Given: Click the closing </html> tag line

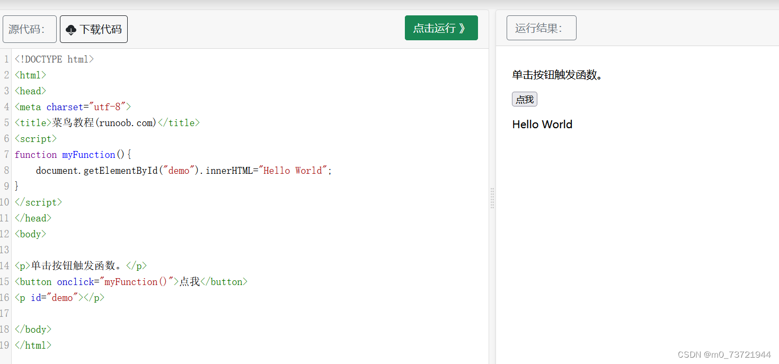Looking at the screenshot, I should (x=33, y=345).
